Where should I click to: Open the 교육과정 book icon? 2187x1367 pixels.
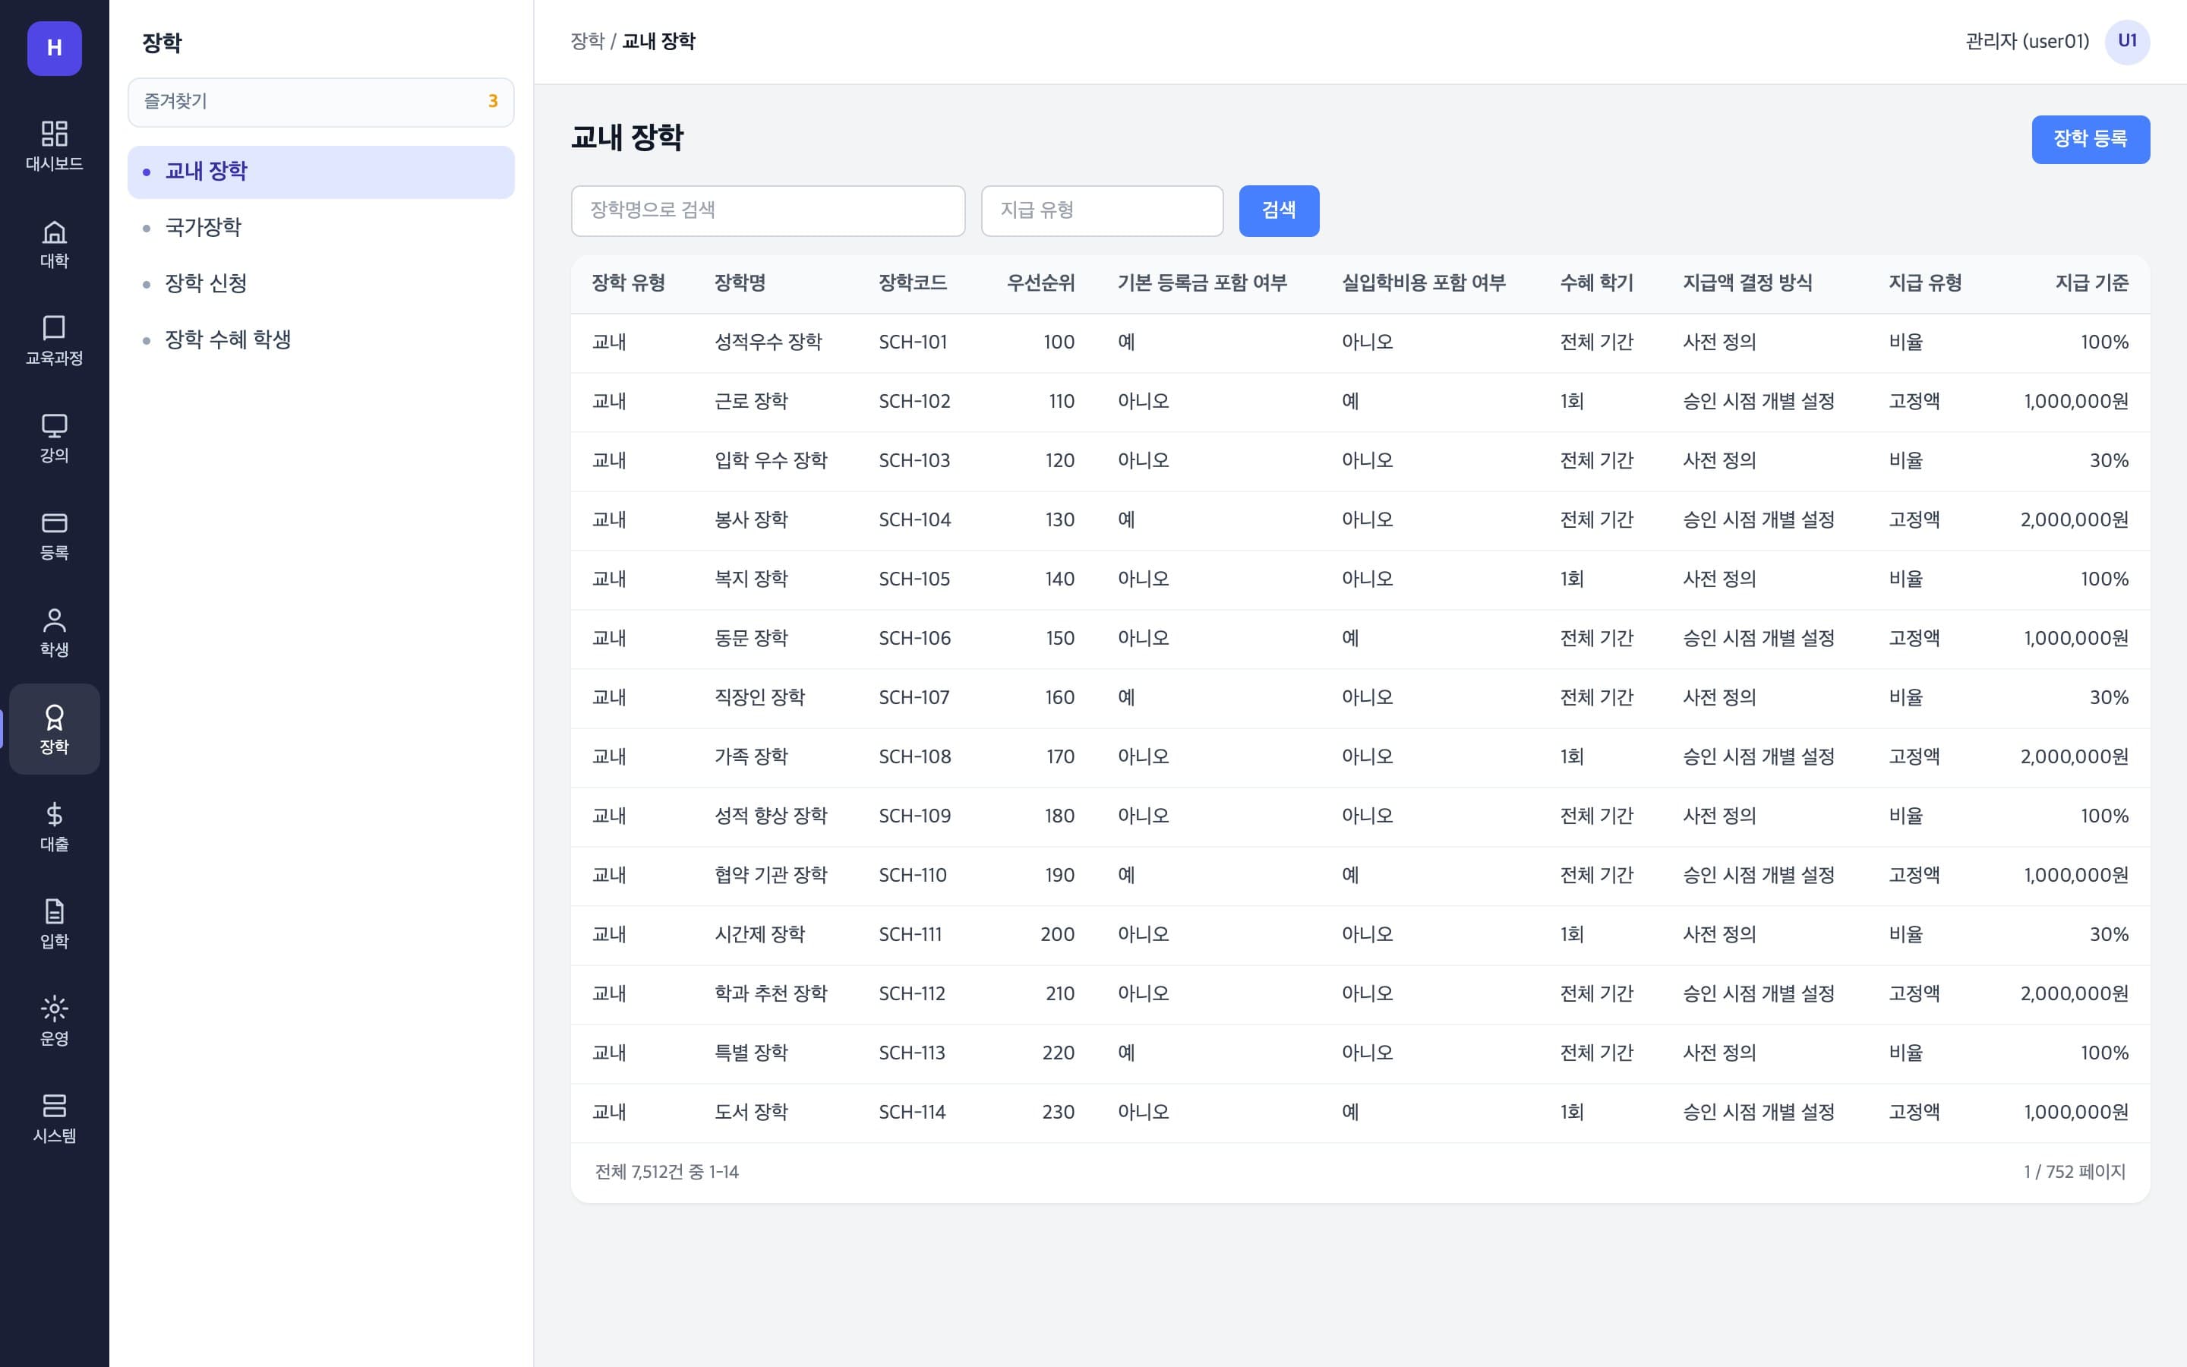coord(54,341)
